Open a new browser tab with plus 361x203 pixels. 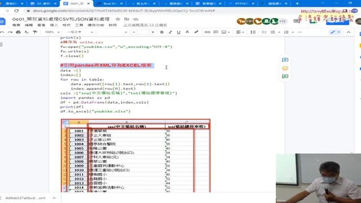[297, 3]
